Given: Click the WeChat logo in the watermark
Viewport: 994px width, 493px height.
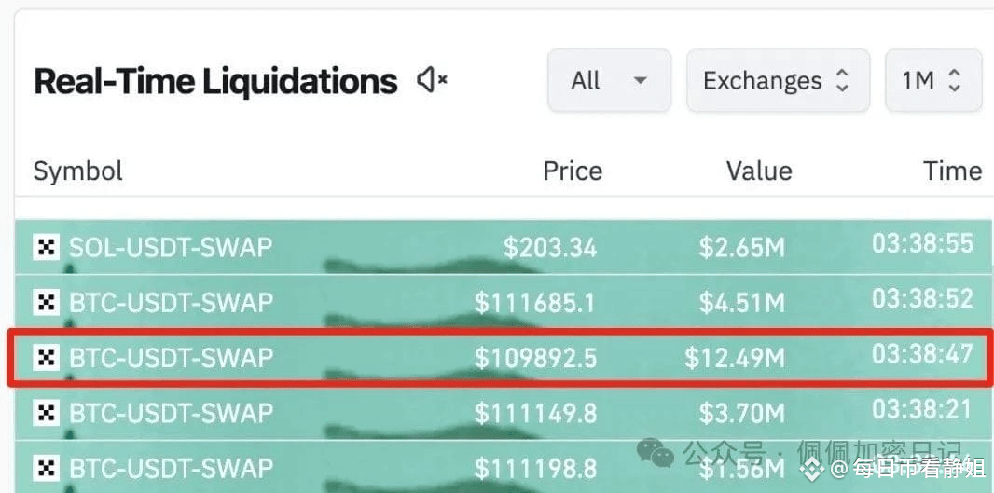Looking at the screenshot, I should point(656,454).
